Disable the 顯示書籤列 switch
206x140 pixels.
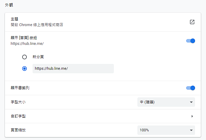(x=191, y=88)
